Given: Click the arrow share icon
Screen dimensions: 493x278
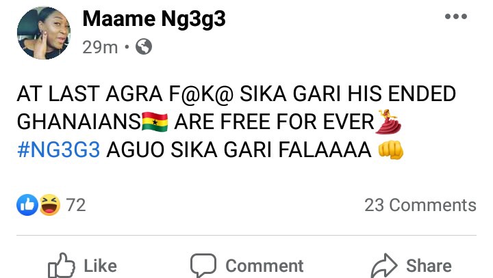Looking at the screenshot, I should 384,266.
